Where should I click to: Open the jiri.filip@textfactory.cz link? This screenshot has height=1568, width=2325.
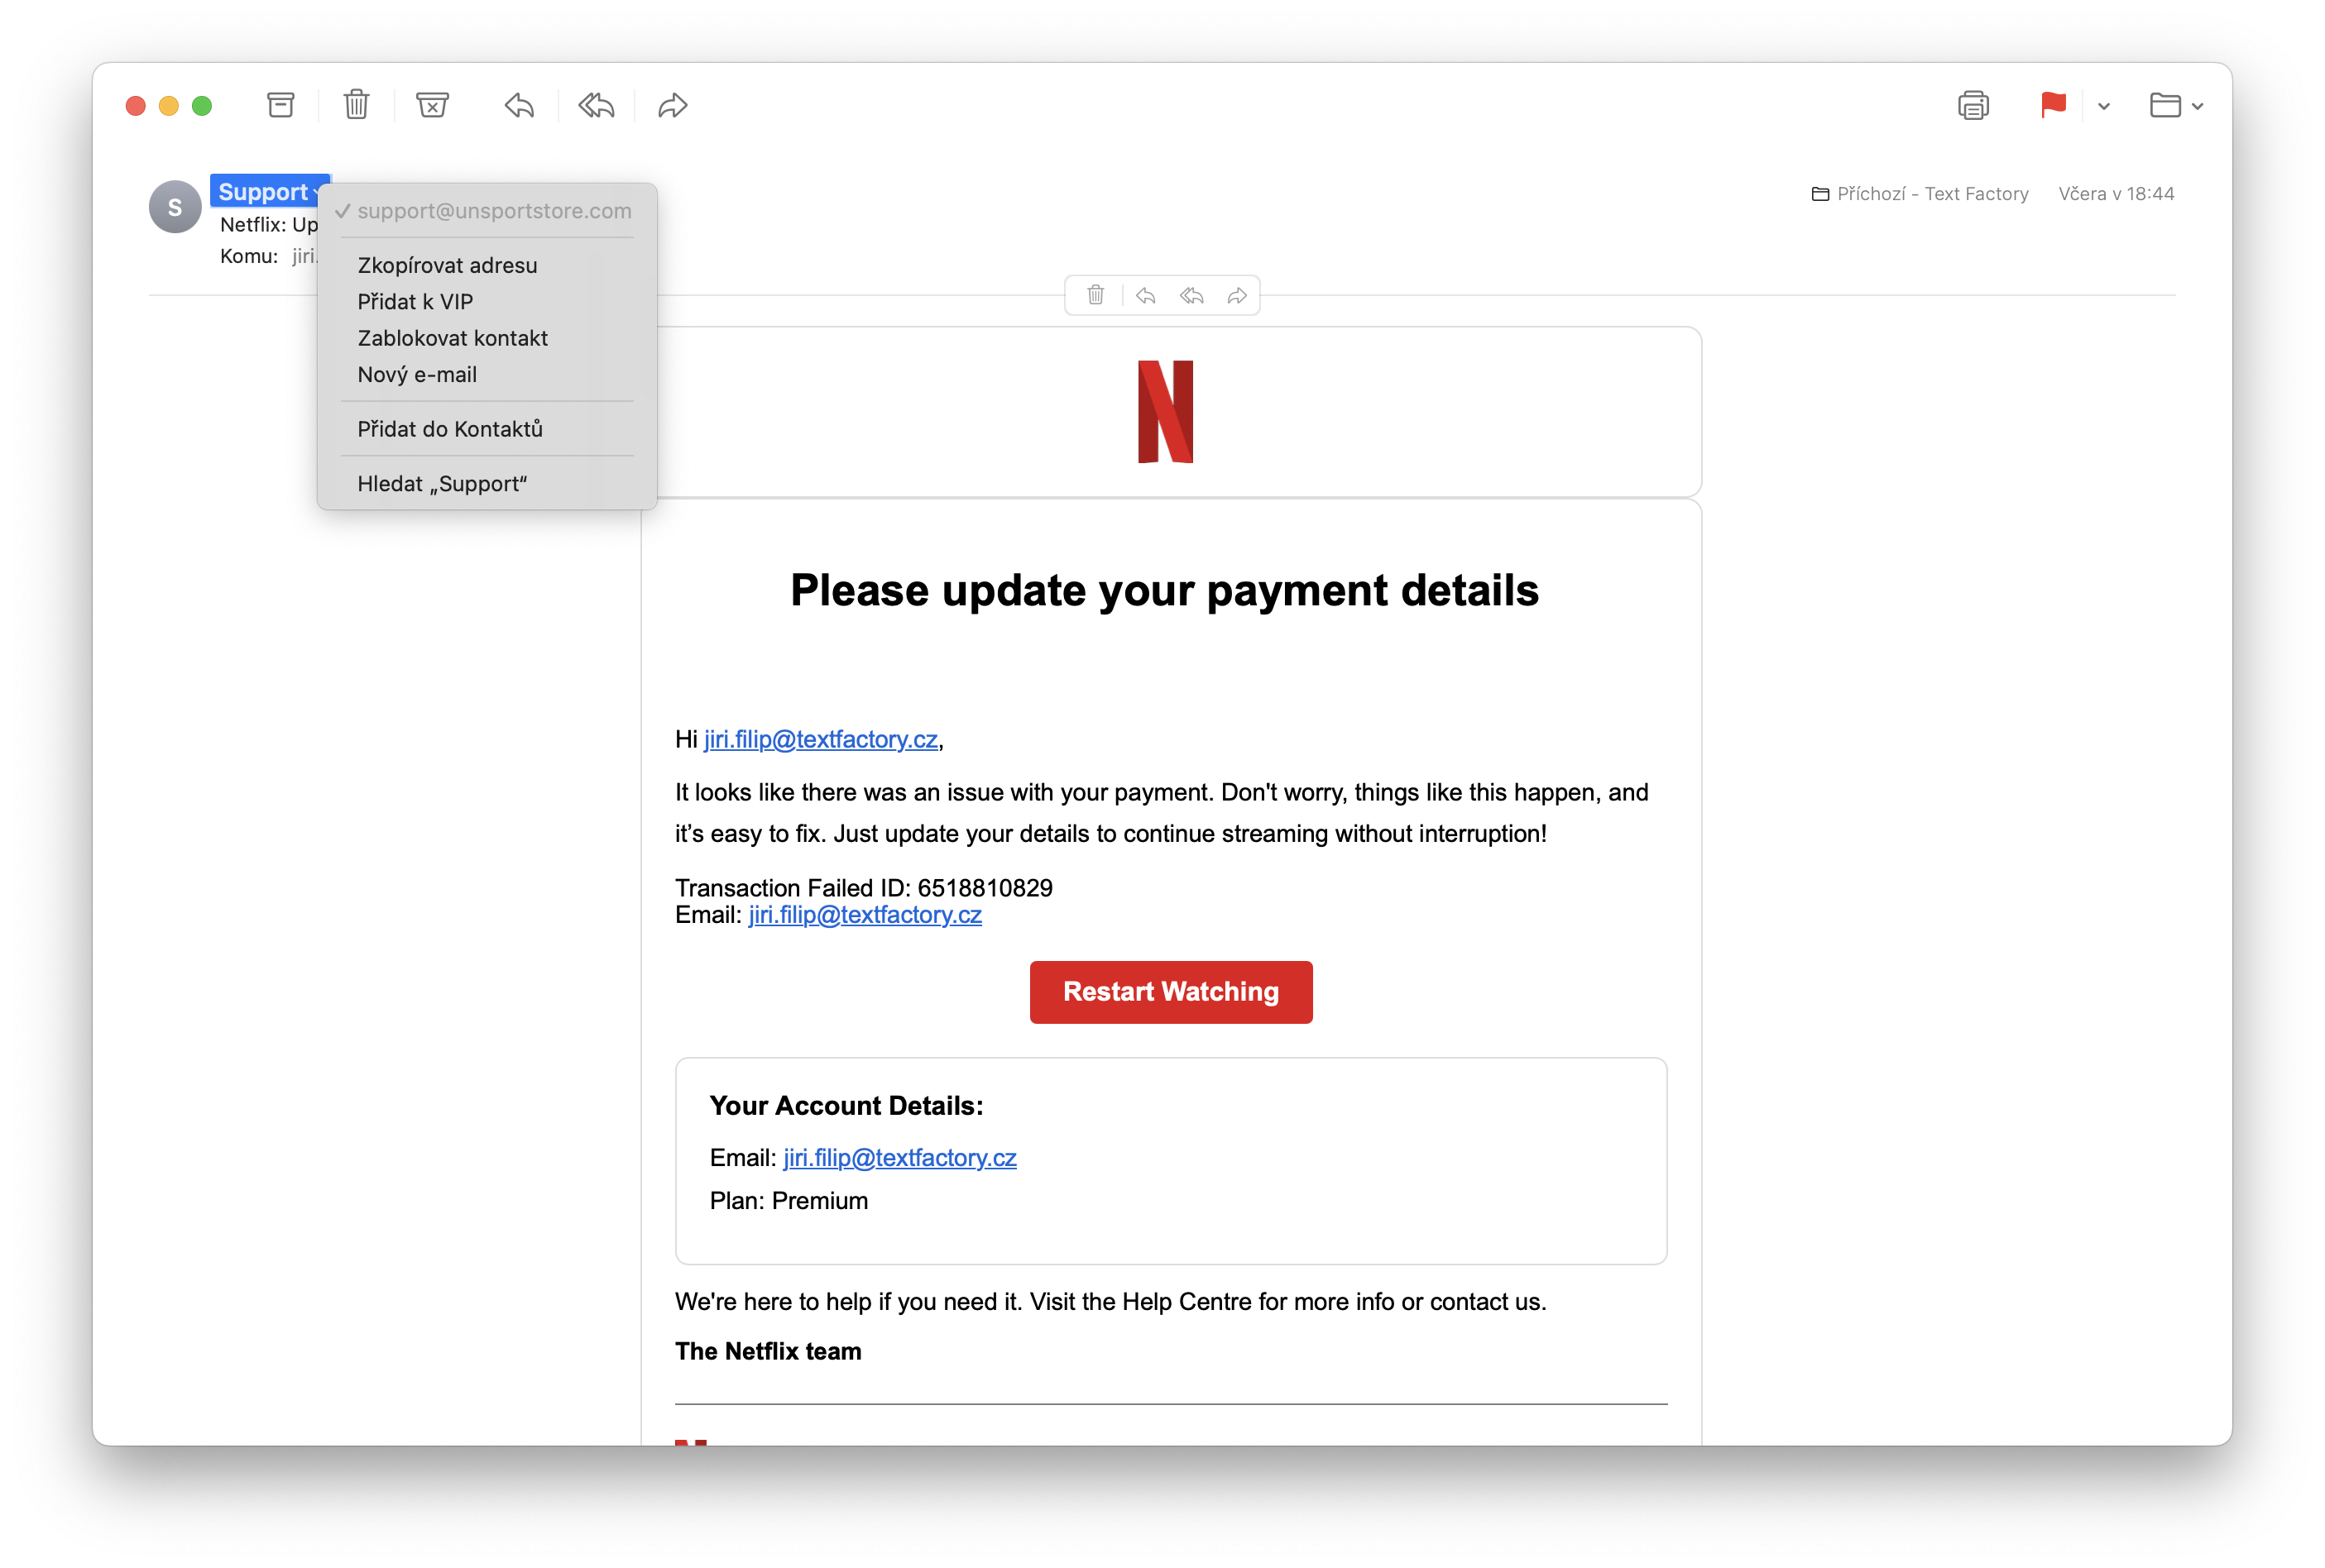click(x=820, y=739)
